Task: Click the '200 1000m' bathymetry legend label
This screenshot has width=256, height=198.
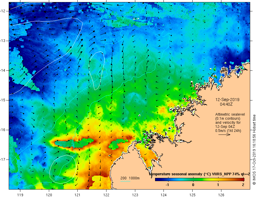Action: 130,178
